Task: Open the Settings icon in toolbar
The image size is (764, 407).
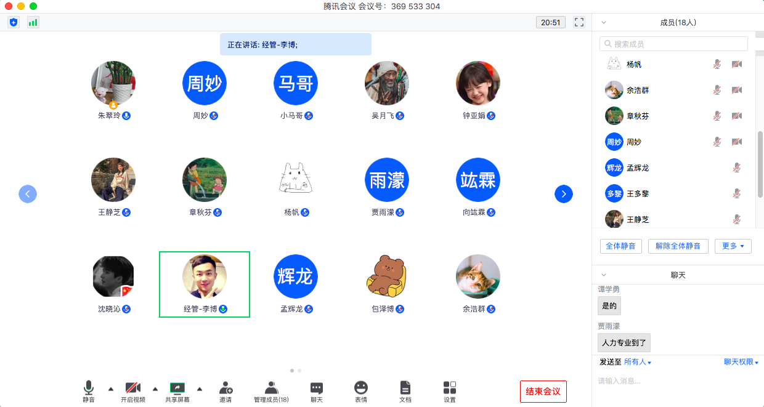Action: (x=450, y=391)
